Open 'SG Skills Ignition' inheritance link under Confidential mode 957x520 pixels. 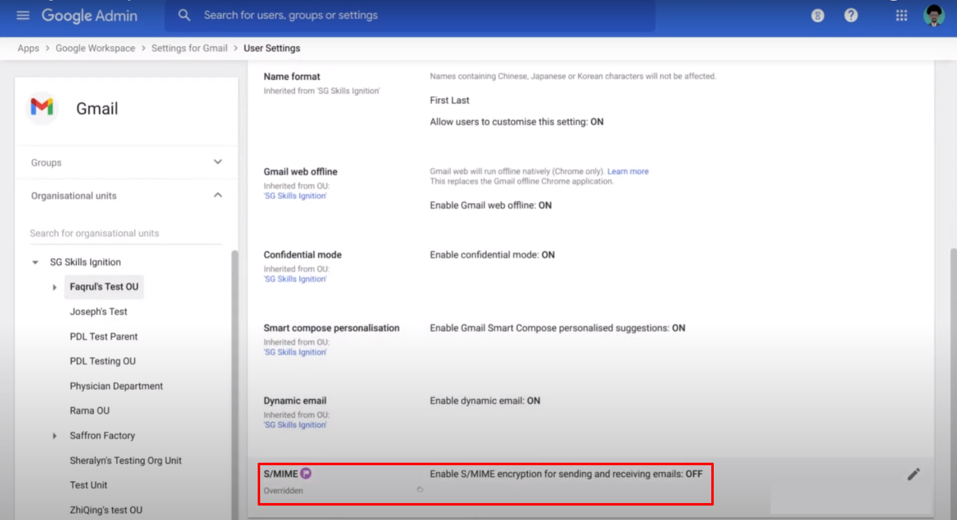(295, 278)
